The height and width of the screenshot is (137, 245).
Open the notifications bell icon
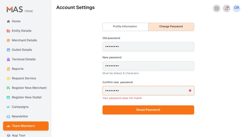click(x=226, y=8)
